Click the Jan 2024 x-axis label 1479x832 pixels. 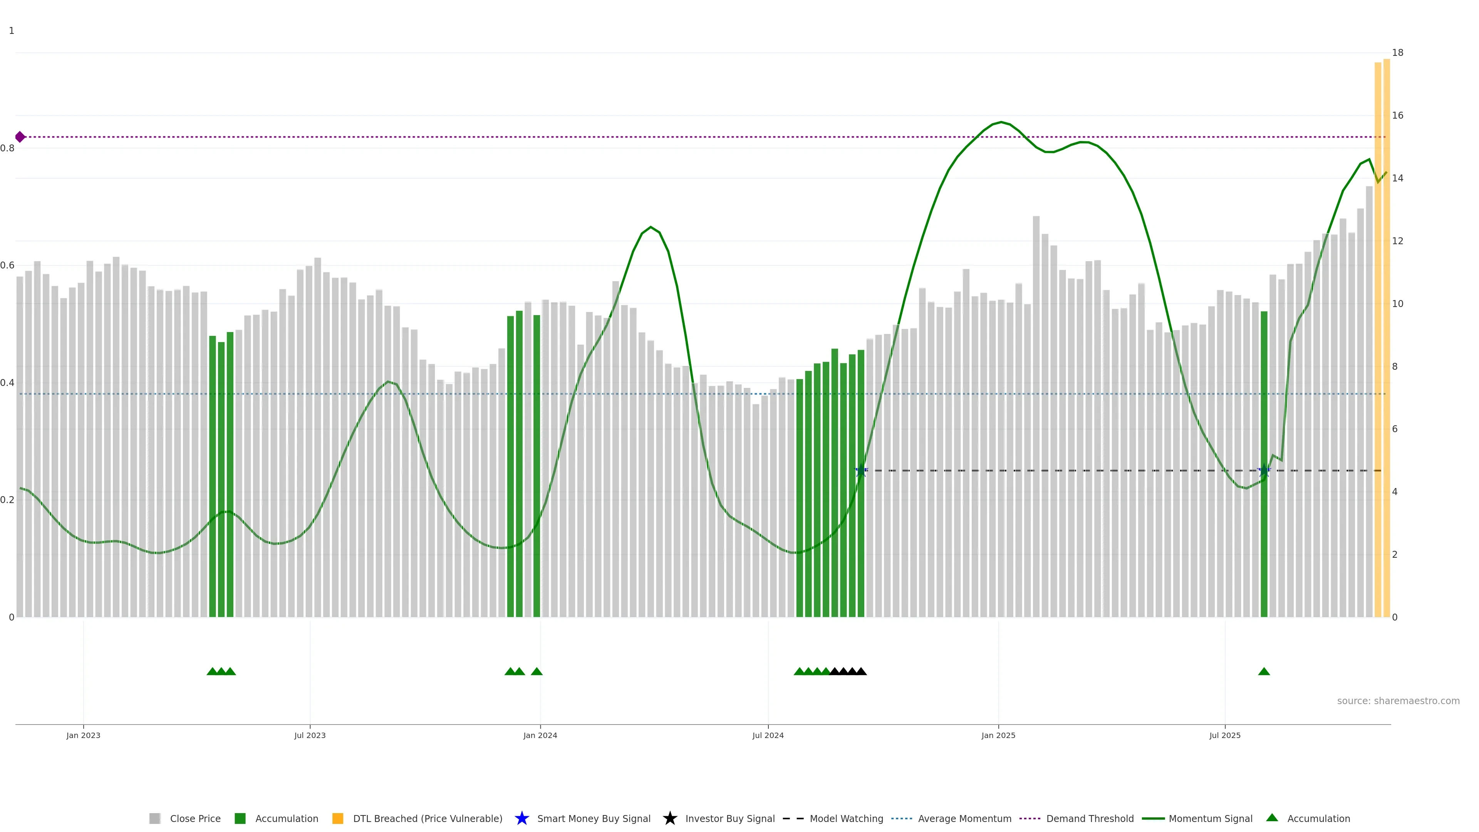coord(540,735)
